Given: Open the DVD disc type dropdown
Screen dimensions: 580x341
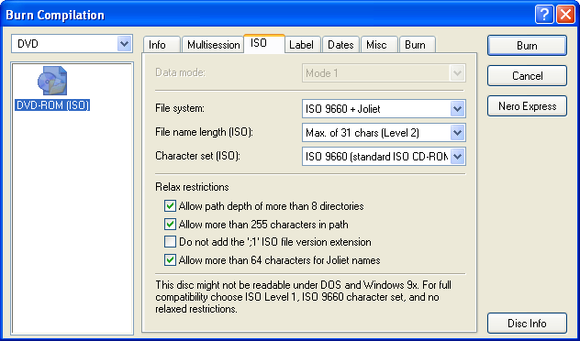Looking at the screenshot, I should (72, 44).
